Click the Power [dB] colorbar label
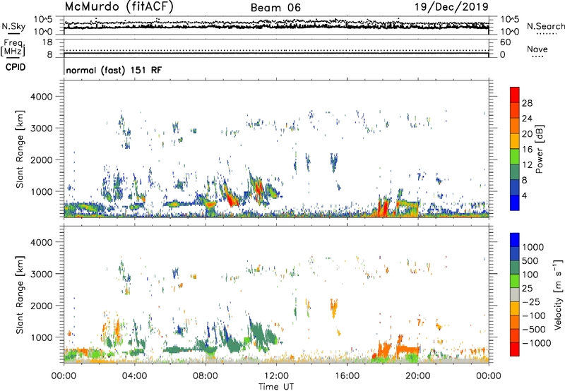 click(x=539, y=149)
